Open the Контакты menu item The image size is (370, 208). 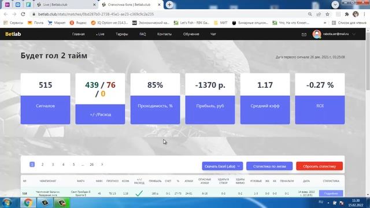coord(164,34)
